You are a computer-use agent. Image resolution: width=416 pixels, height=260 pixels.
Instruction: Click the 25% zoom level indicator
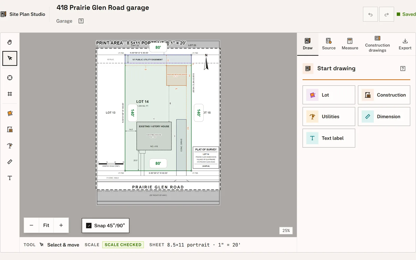(x=286, y=231)
